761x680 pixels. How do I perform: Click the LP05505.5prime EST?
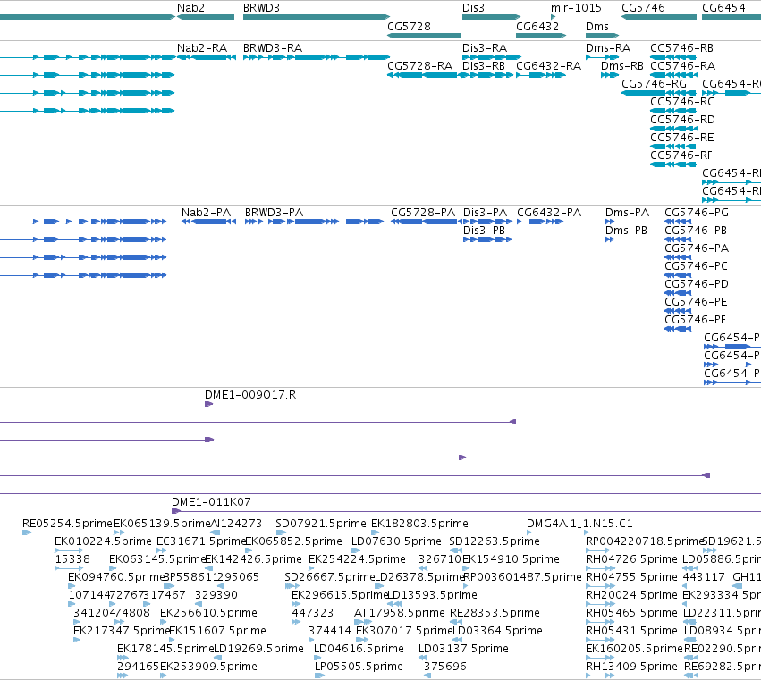(319, 676)
